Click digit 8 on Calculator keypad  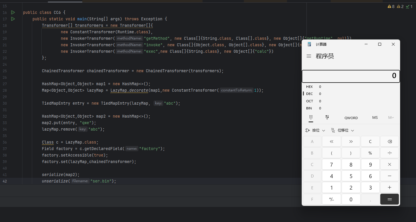(351, 165)
